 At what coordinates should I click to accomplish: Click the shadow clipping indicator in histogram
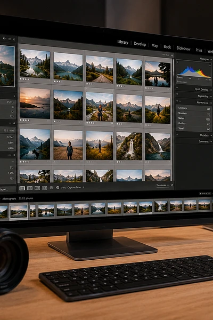pyautogui.click(x=177, y=62)
